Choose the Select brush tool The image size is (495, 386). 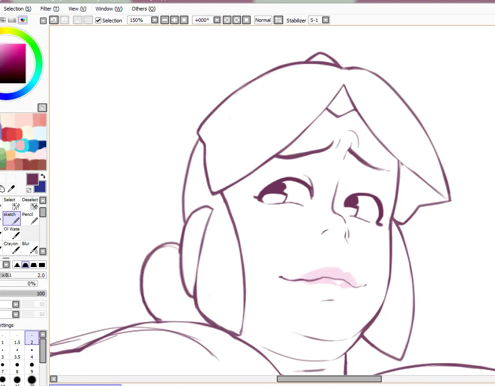click(11, 204)
